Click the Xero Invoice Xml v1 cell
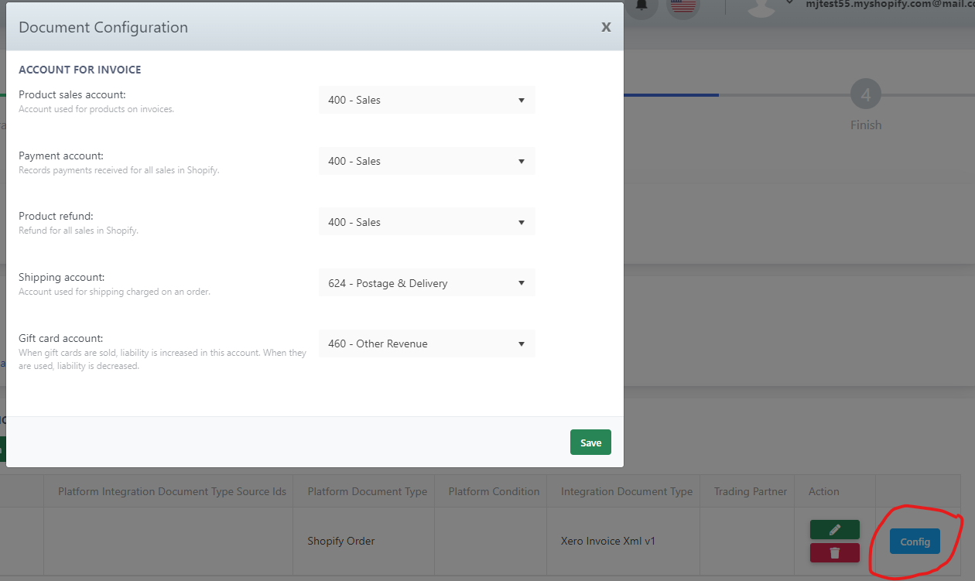975x581 pixels. point(608,541)
